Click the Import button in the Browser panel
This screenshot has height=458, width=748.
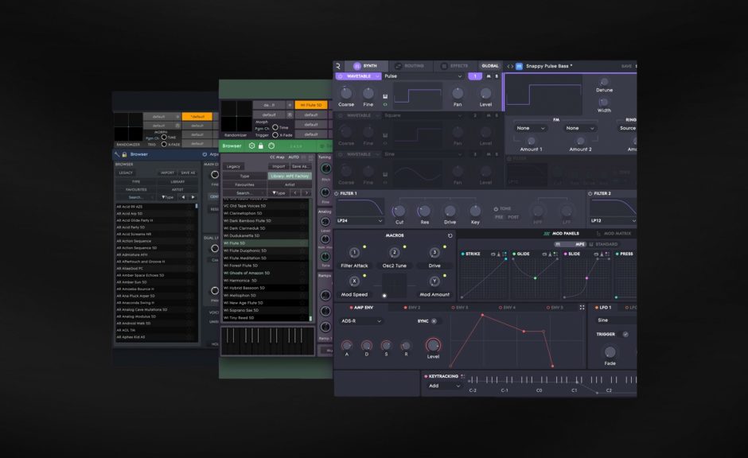pyautogui.click(x=279, y=166)
